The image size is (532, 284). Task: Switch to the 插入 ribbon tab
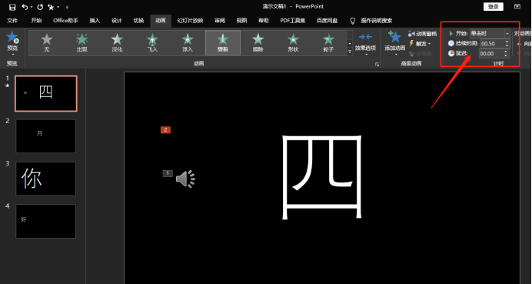[x=95, y=21]
